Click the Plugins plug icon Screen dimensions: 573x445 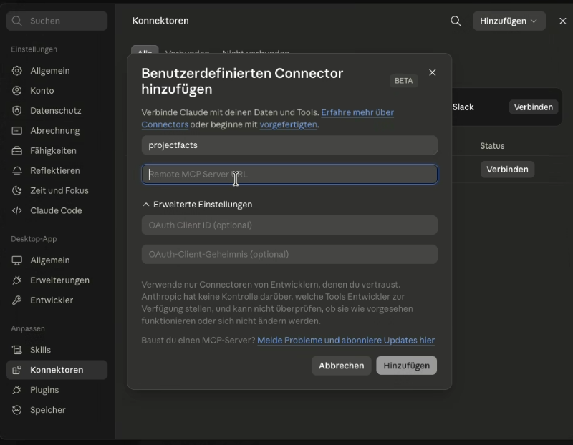coord(16,390)
